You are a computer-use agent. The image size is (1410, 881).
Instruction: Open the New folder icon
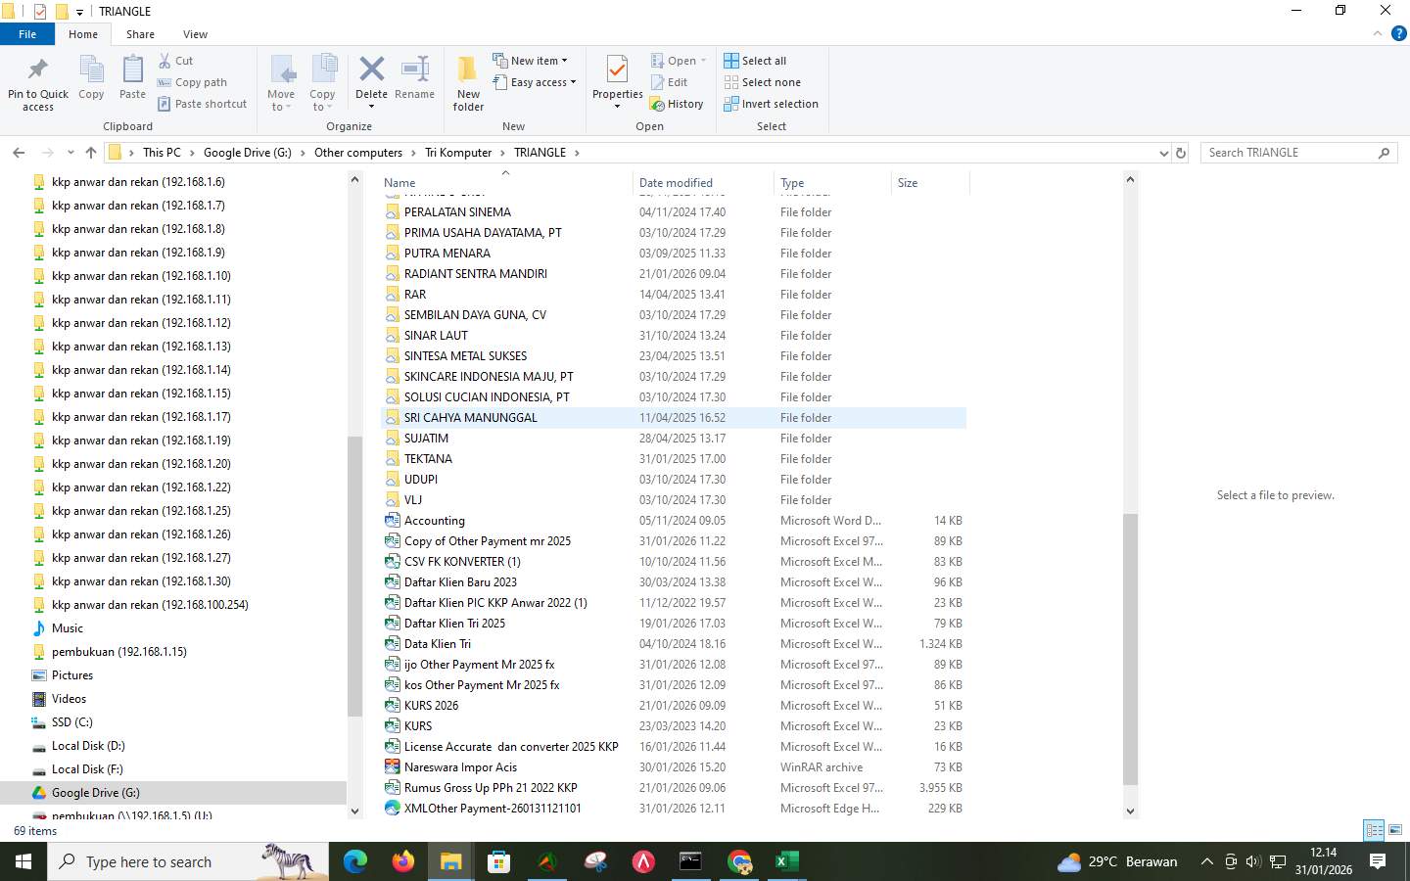[467, 82]
